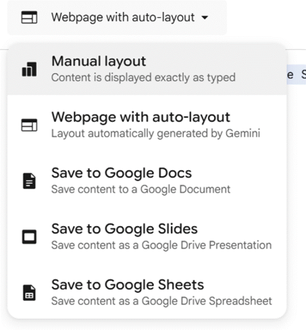Choose Webpage with auto-layout menu entry

147,125
